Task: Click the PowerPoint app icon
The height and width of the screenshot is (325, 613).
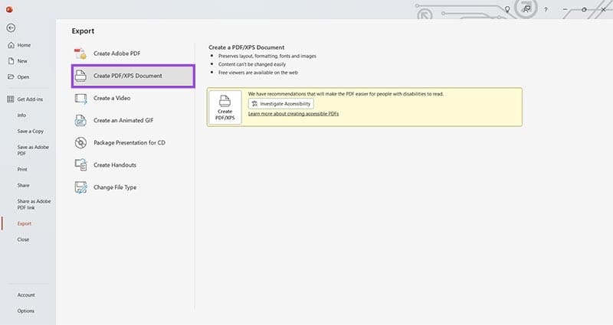Action: pyautogui.click(x=9, y=9)
